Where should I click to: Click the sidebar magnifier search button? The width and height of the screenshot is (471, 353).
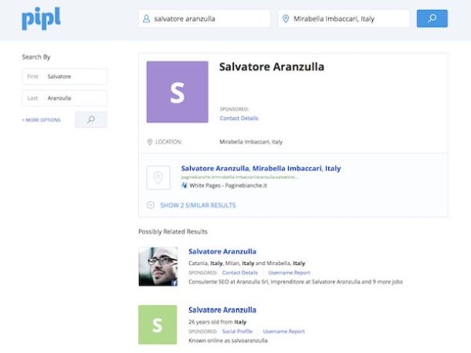pos(90,119)
